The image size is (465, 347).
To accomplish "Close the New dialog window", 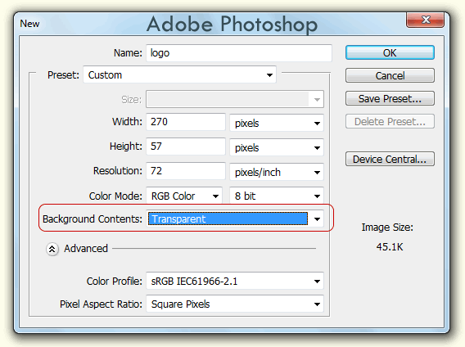I will [x=425, y=20].
